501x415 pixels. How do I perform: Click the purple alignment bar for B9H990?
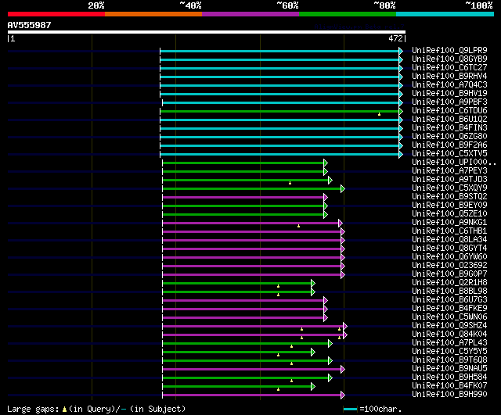(251, 395)
